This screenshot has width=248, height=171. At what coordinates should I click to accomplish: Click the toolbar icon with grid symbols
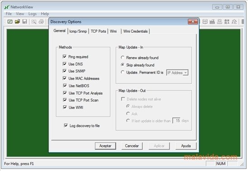[227, 21]
